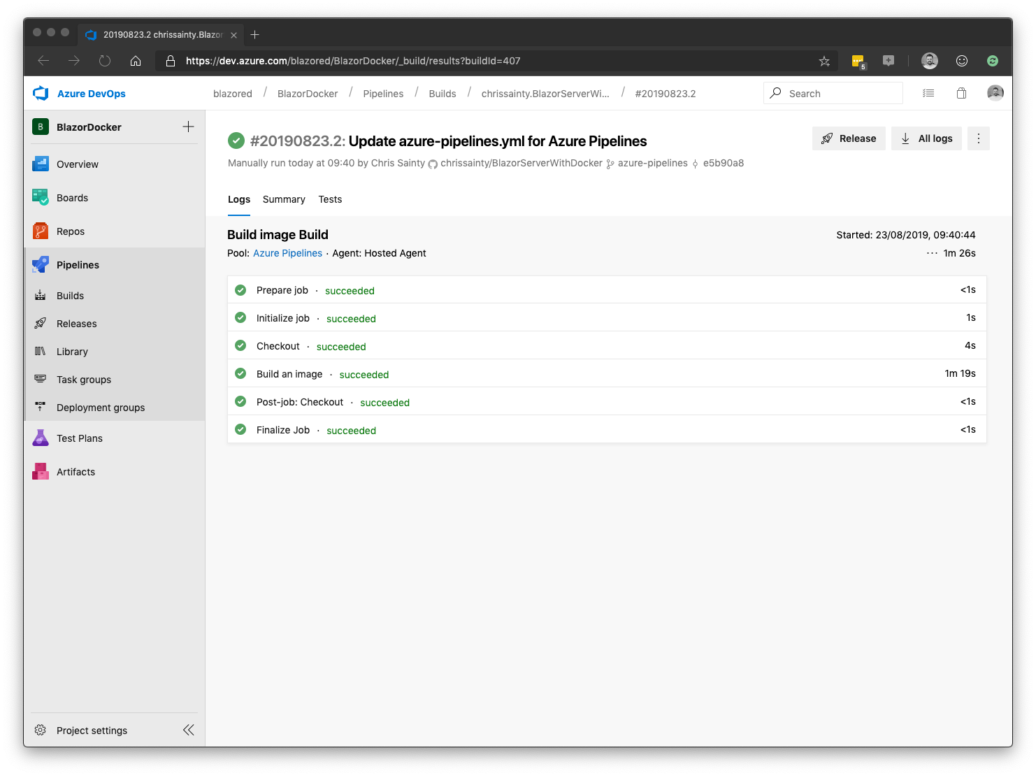Viewport: 1036px width, 776px height.
Task: Open the Checkout log step
Action: (x=607, y=345)
